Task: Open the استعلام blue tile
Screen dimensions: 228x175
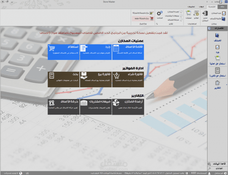Action: (x=63, y=52)
